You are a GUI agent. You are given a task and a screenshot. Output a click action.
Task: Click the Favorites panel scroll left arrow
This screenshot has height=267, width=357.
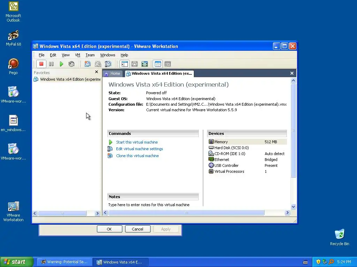(35, 213)
